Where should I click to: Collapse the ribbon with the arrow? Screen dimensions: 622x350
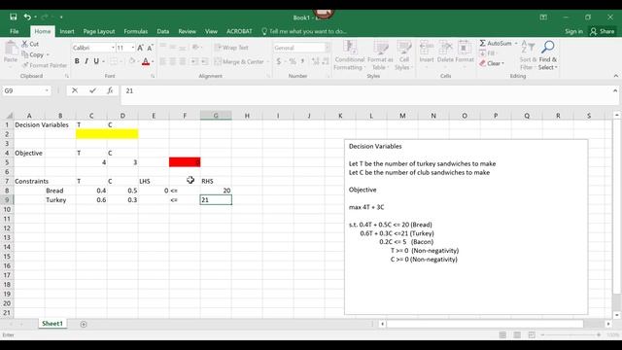click(x=615, y=76)
